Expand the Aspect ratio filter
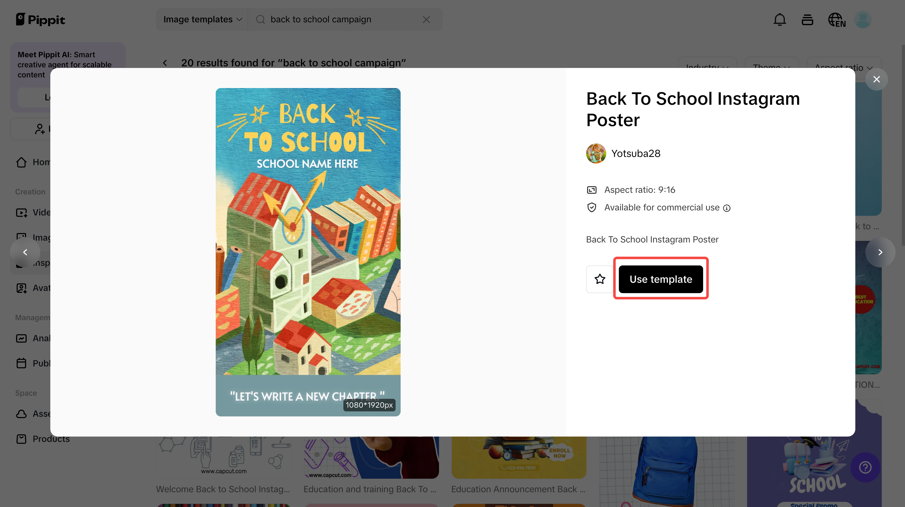The height and width of the screenshot is (507, 905). coord(843,67)
